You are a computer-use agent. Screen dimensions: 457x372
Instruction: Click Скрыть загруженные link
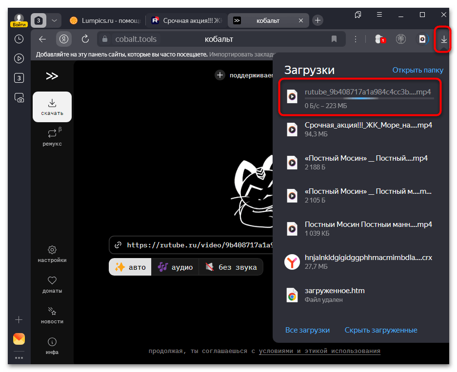[380, 330]
